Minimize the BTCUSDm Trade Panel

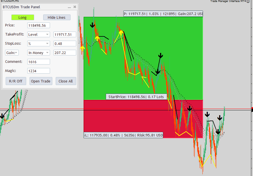tap(69, 7)
